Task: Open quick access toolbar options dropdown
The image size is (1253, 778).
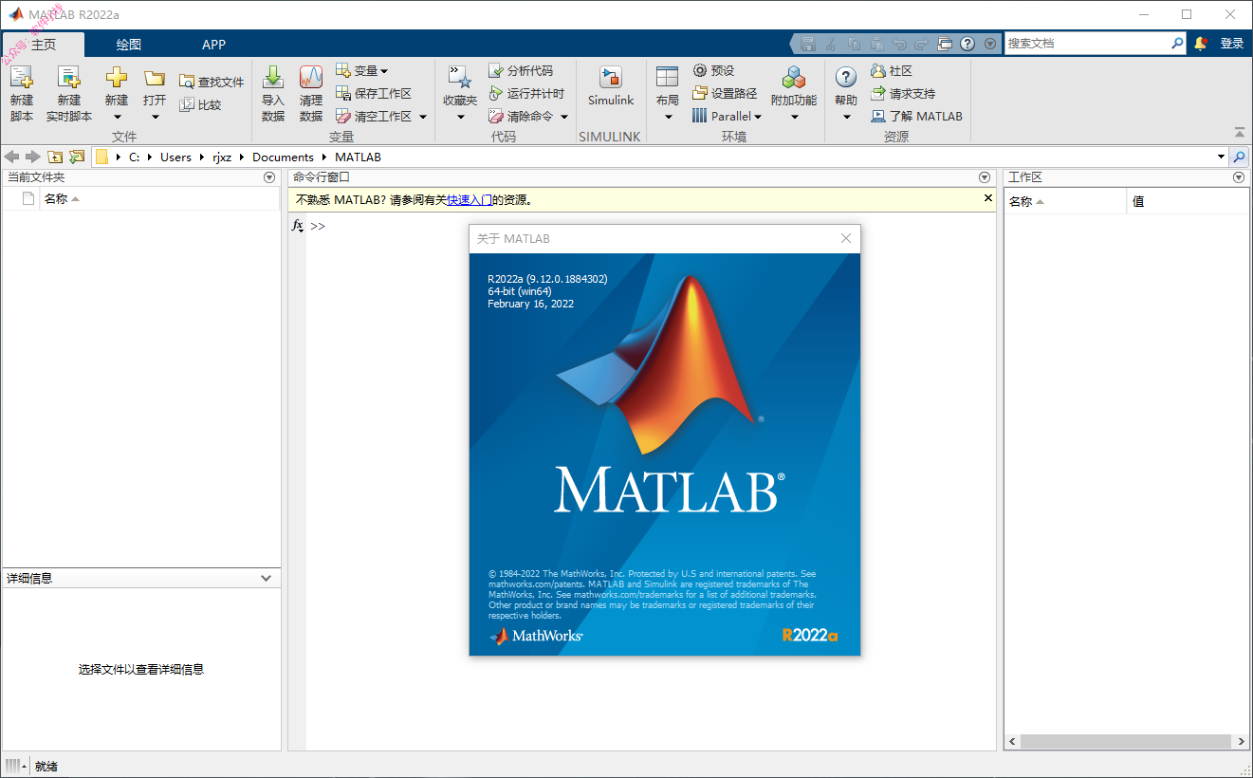Action: tap(990, 44)
